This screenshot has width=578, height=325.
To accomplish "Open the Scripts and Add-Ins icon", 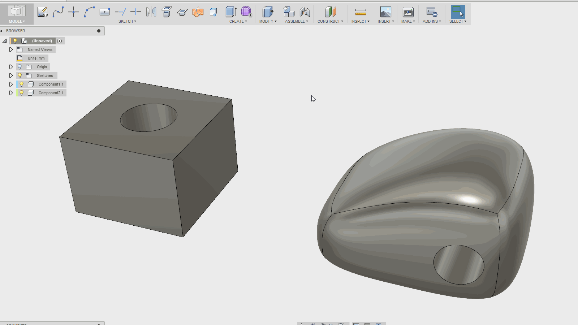I will [432, 12].
